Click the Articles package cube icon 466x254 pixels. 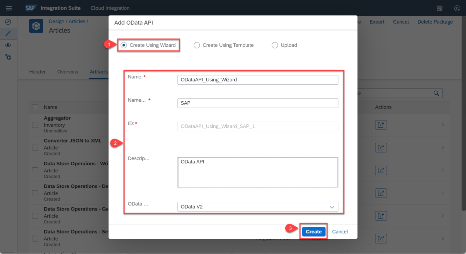tap(36, 26)
